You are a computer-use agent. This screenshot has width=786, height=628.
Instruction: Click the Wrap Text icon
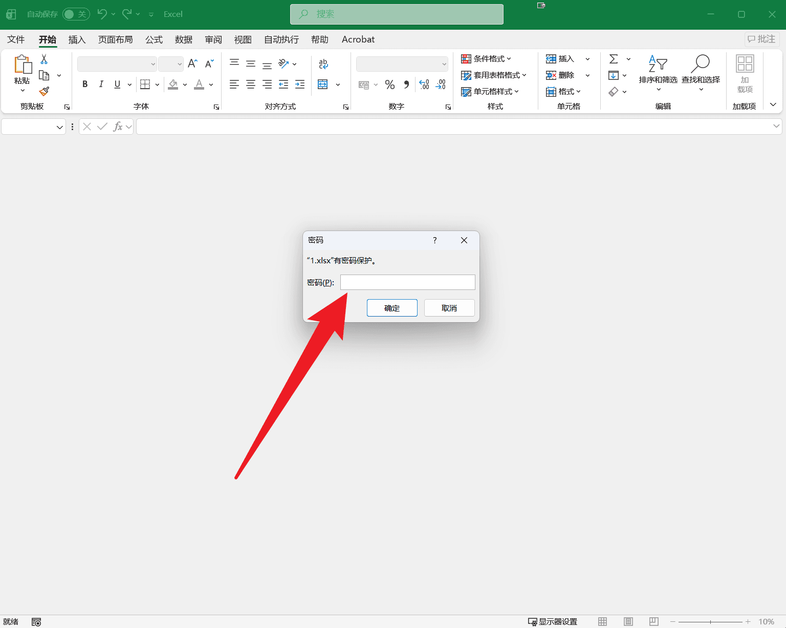coord(323,64)
